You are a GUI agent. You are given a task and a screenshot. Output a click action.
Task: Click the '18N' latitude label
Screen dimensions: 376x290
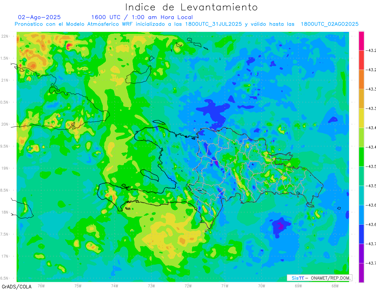[x=5, y=212]
